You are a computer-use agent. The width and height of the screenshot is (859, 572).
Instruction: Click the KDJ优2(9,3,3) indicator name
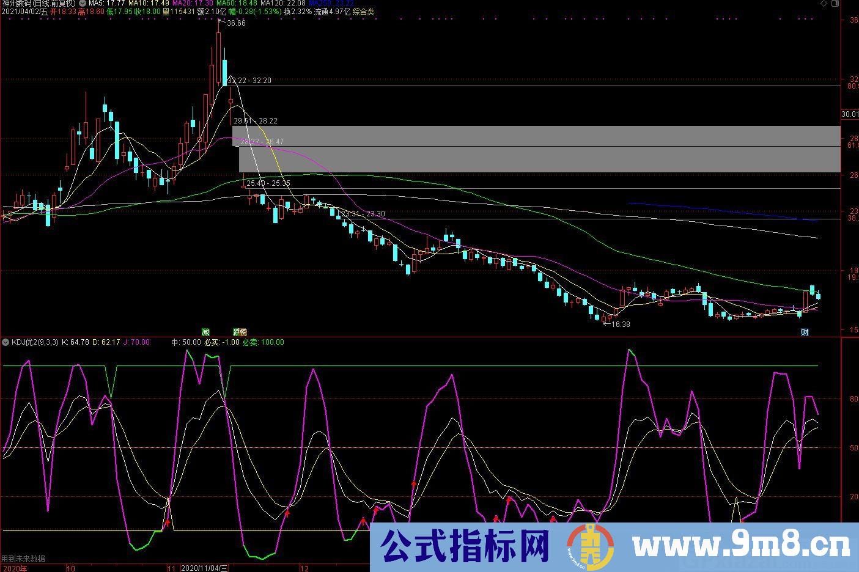click(35, 342)
